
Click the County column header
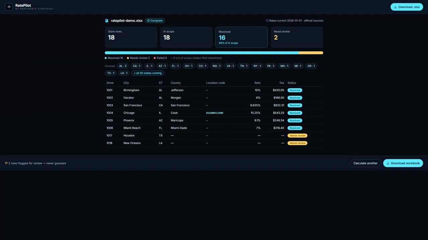pyautogui.click(x=176, y=83)
